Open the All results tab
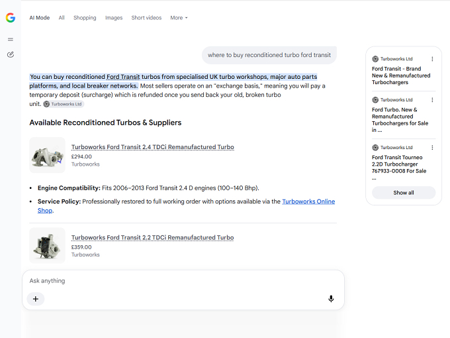Image resolution: width=450 pixels, height=338 pixels. (62, 18)
